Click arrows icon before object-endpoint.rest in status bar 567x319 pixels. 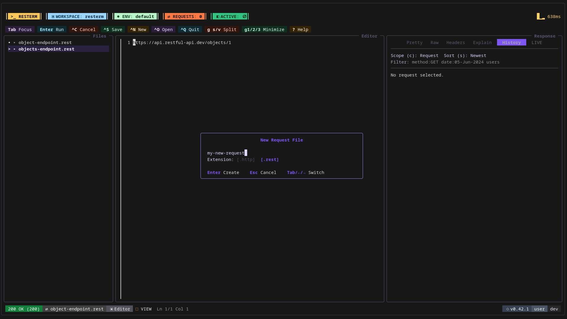pos(47,309)
